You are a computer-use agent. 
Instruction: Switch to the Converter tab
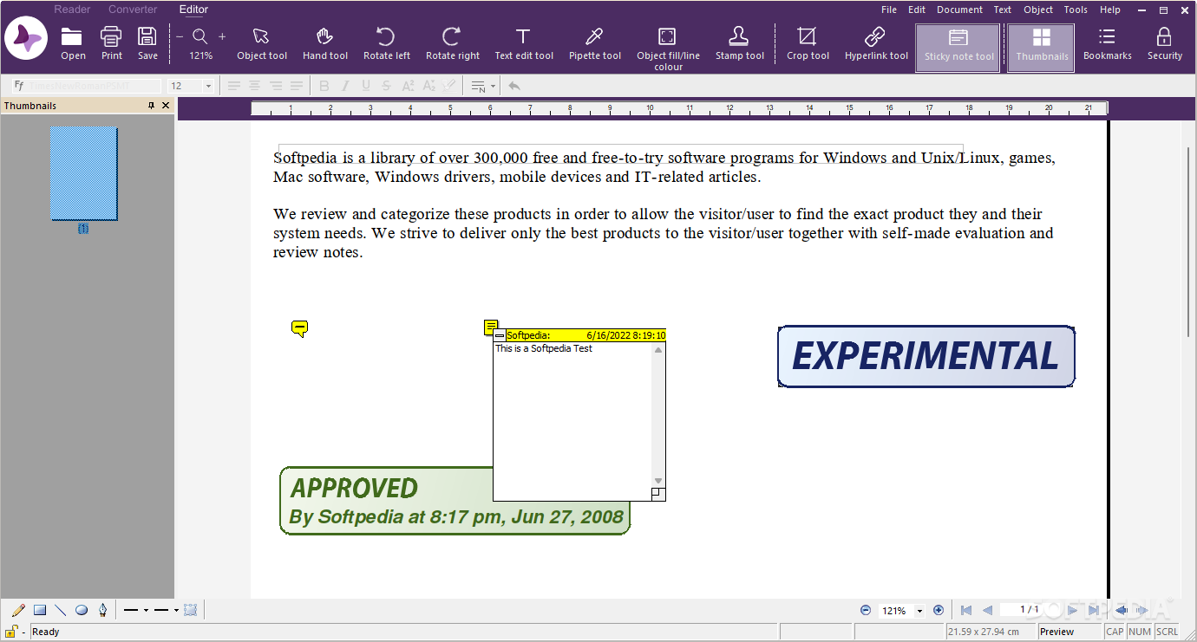pos(133,10)
